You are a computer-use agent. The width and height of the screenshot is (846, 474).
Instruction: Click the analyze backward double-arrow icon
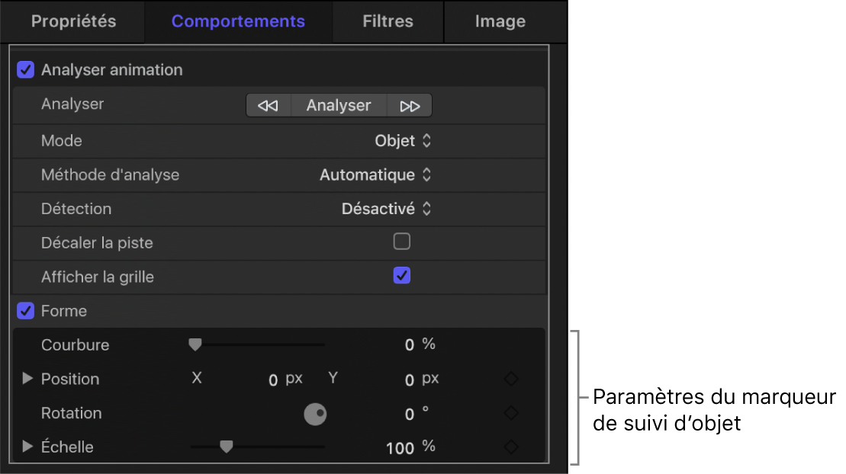pyautogui.click(x=268, y=106)
